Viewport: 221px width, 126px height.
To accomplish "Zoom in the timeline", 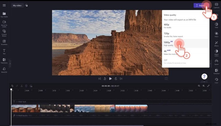I will click(204, 86).
